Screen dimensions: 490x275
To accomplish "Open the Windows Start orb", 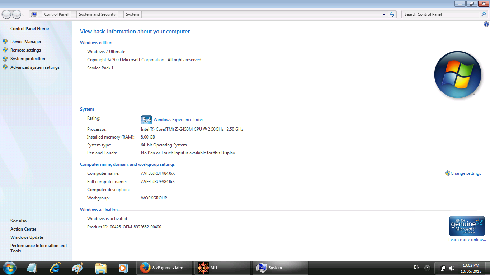I will point(9,268).
